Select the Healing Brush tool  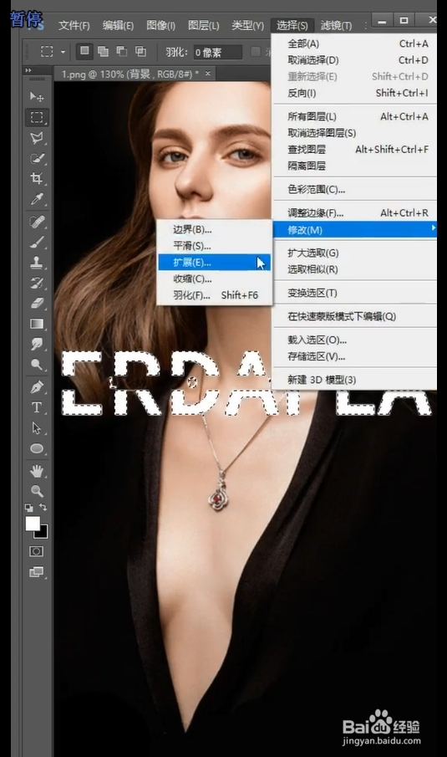click(x=37, y=222)
